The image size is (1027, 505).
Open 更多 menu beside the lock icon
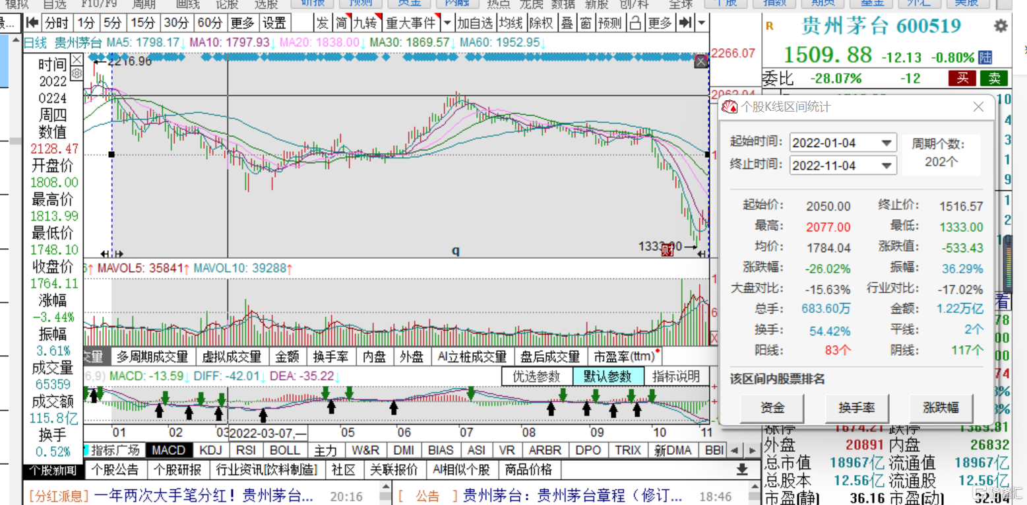(x=660, y=23)
